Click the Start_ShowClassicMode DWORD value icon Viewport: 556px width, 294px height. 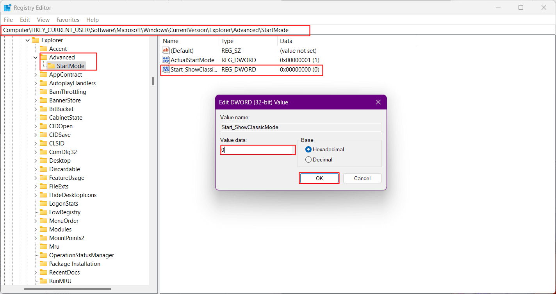[166, 70]
